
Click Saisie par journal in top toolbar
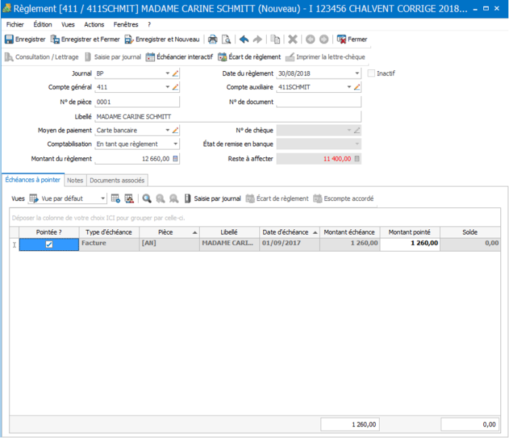click(112, 57)
